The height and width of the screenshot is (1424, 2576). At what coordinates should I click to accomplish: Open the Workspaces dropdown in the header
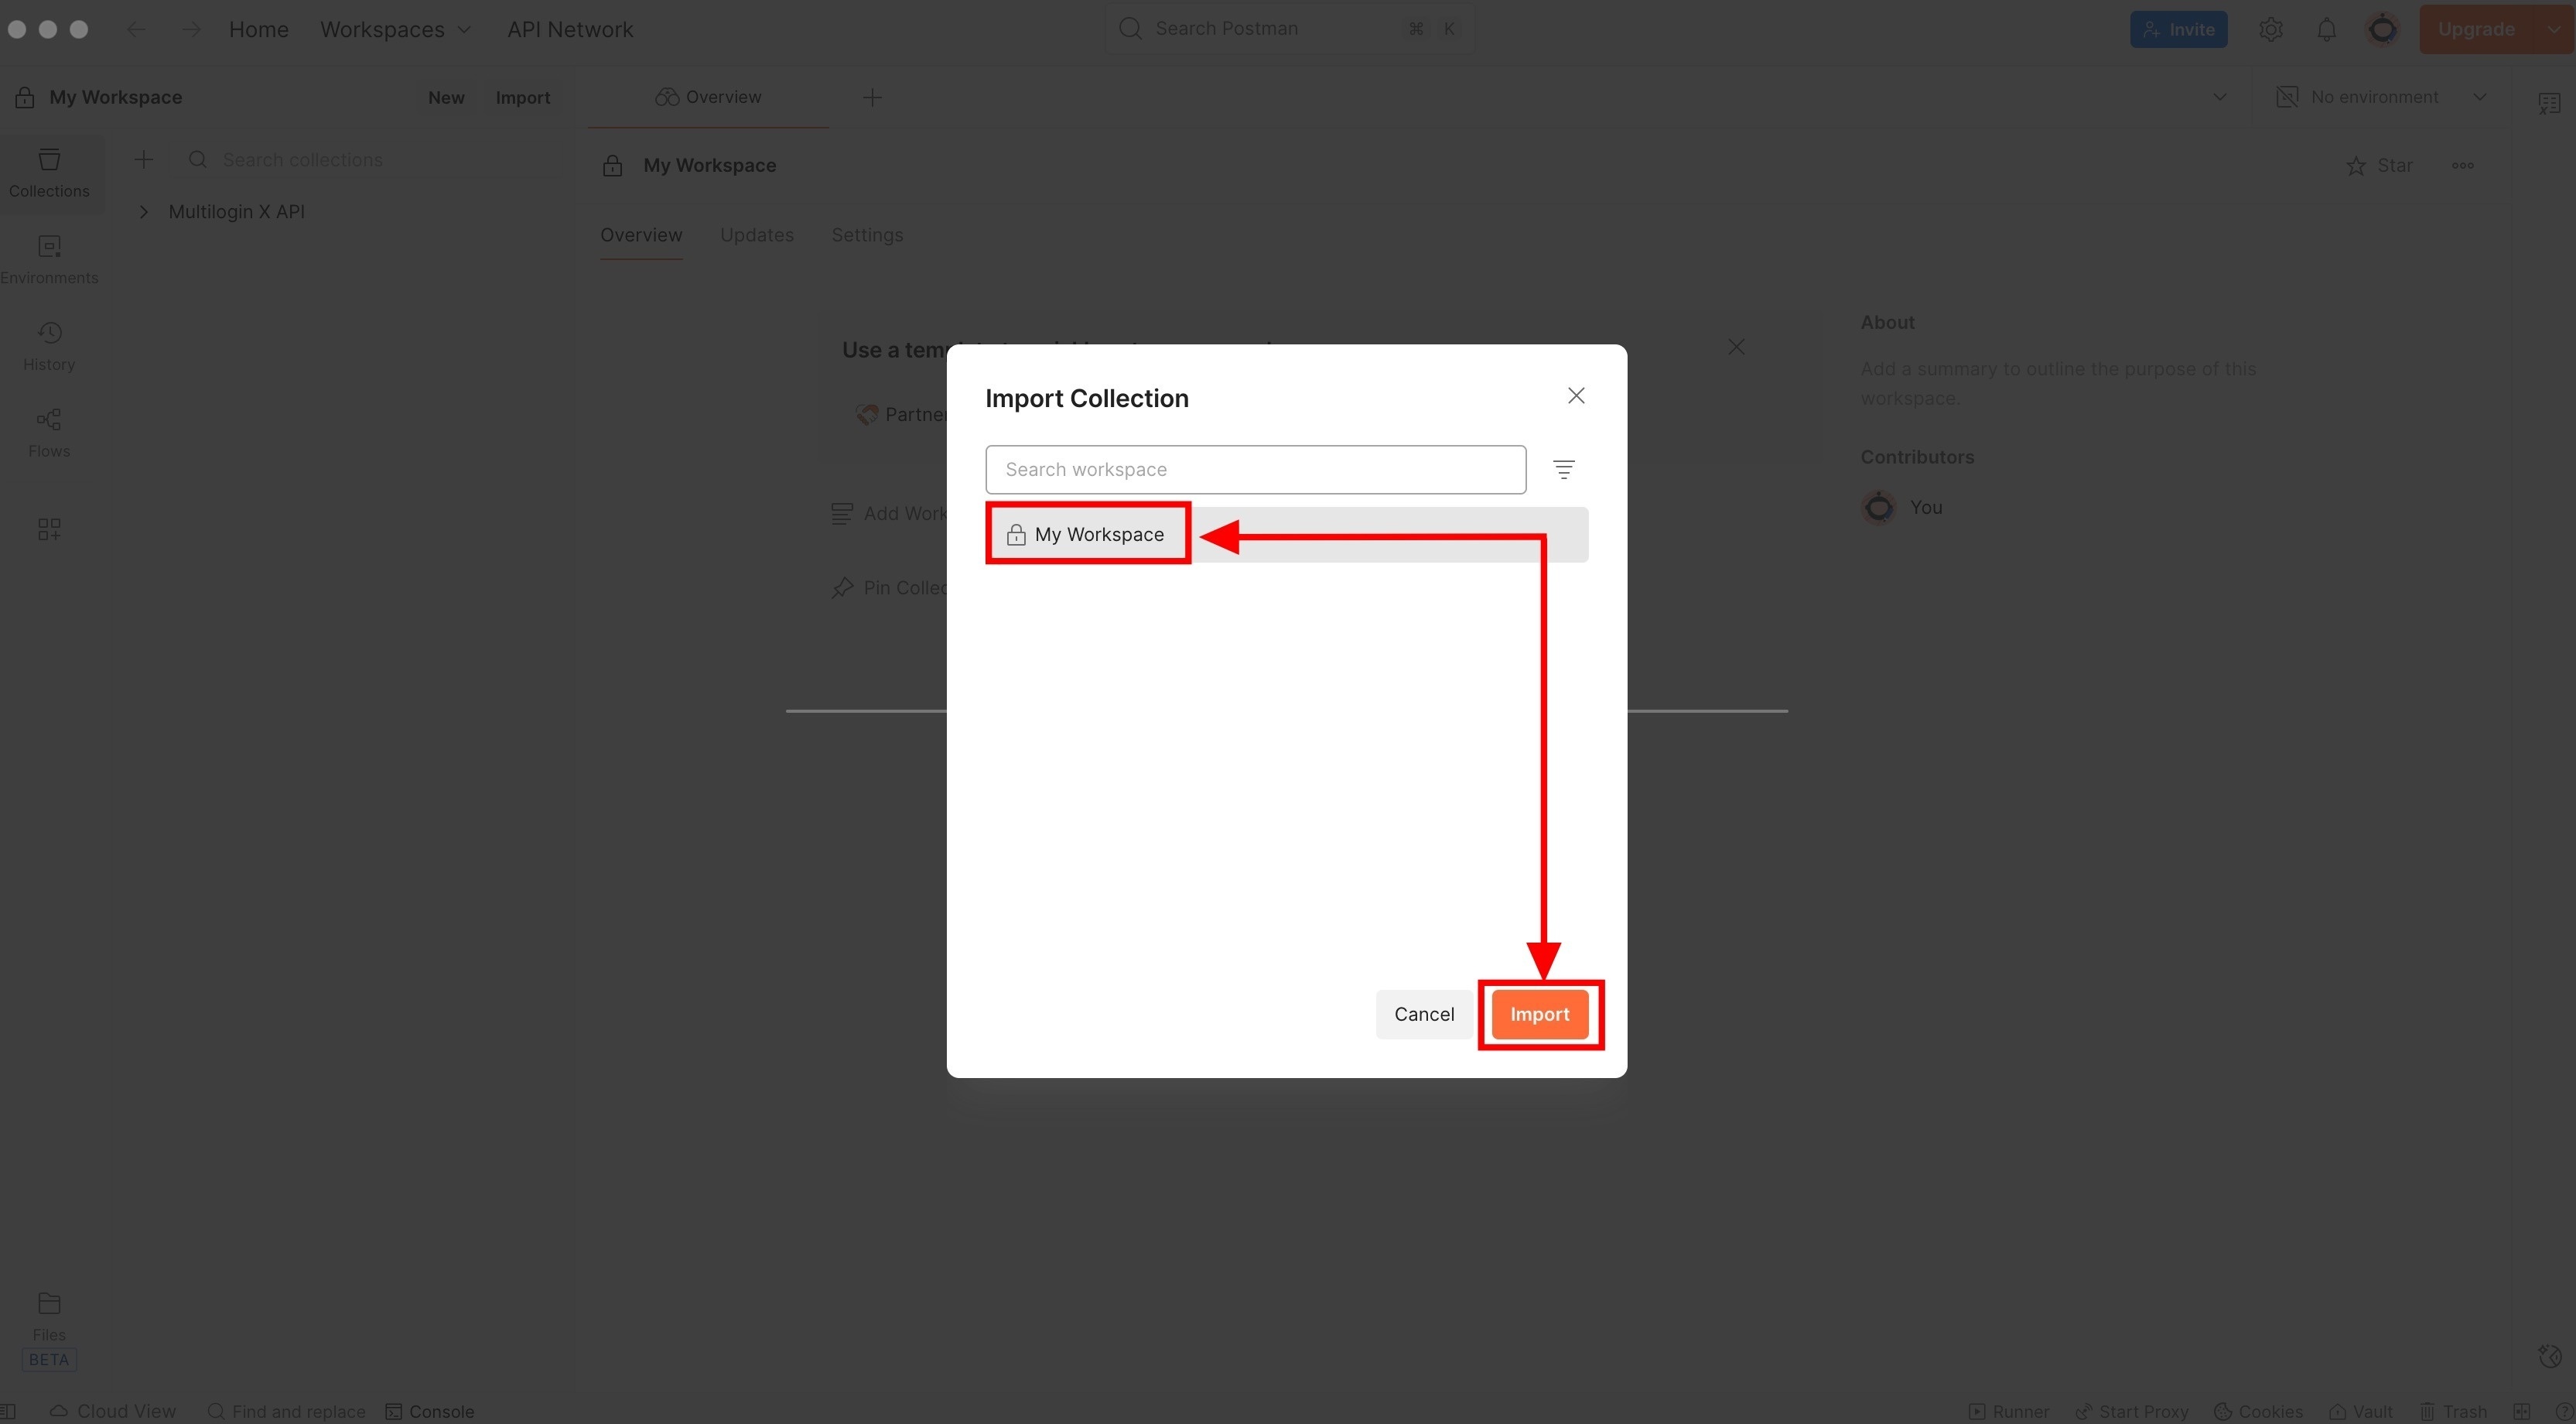click(x=395, y=29)
